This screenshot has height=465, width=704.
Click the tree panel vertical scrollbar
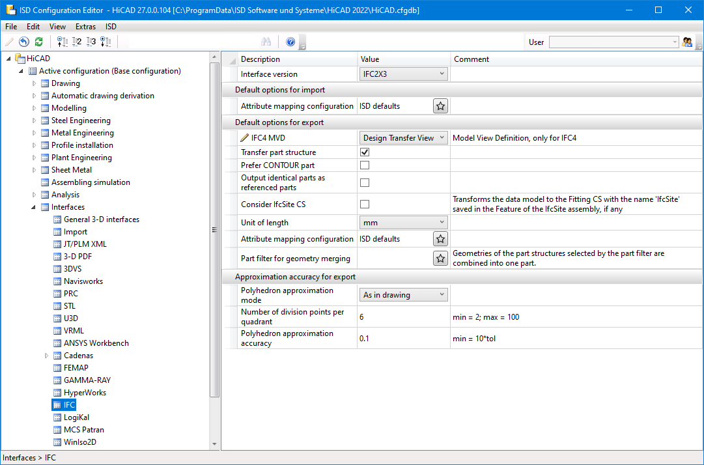coord(215,228)
